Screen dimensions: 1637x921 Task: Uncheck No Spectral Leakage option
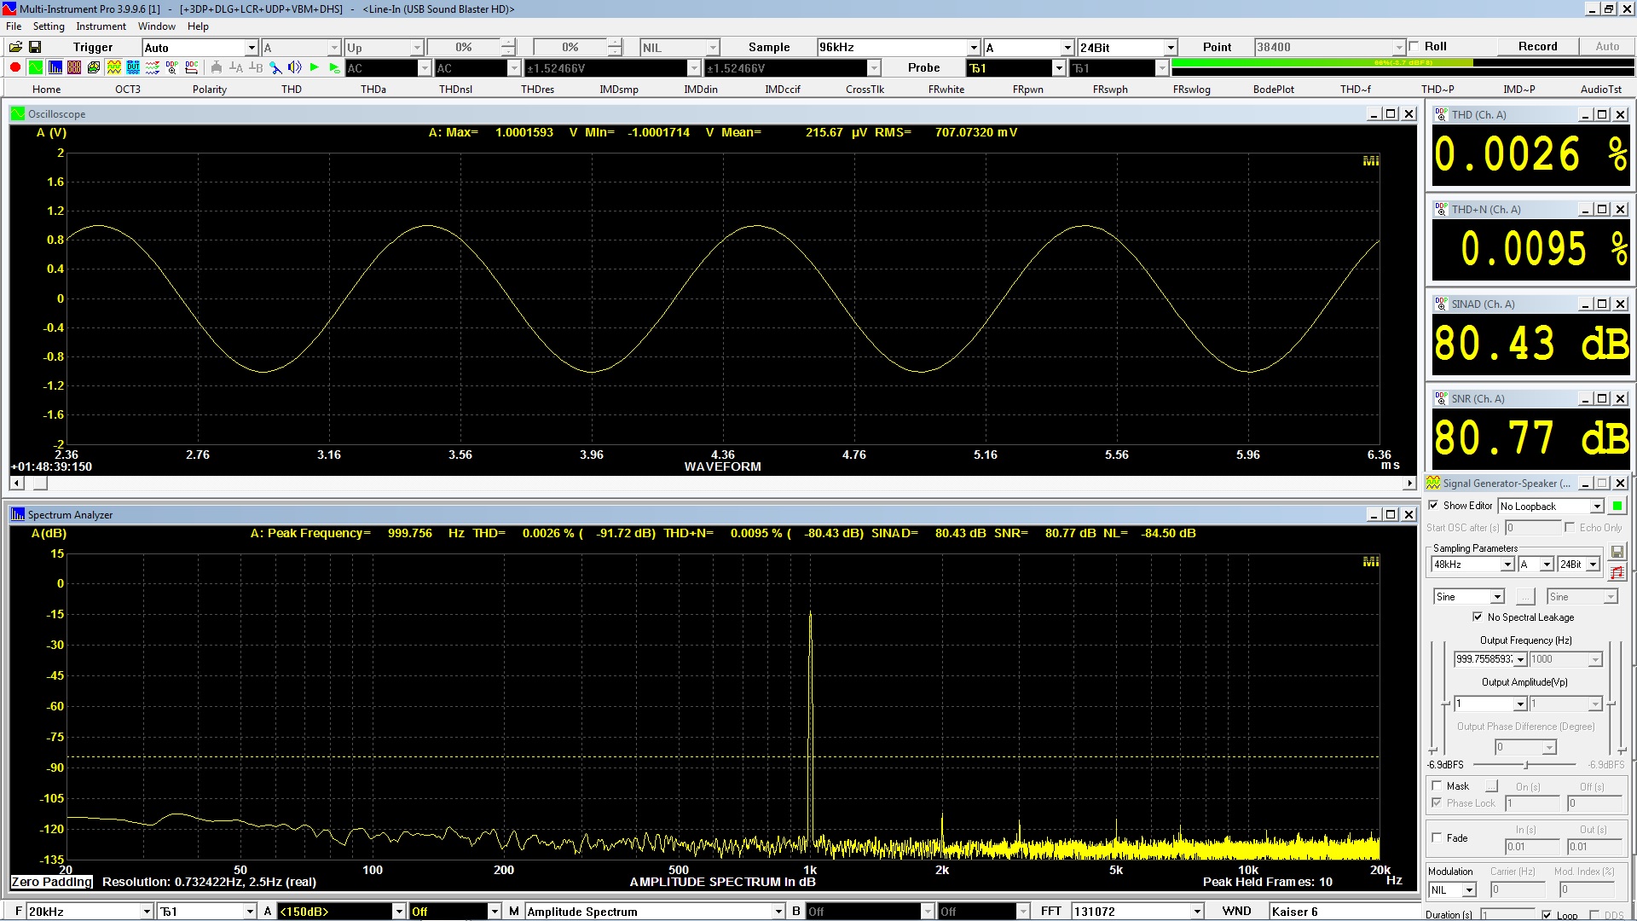pyautogui.click(x=1478, y=617)
